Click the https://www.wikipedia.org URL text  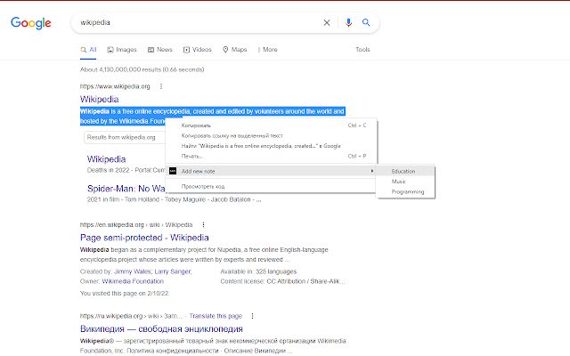pyautogui.click(x=115, y=86)
